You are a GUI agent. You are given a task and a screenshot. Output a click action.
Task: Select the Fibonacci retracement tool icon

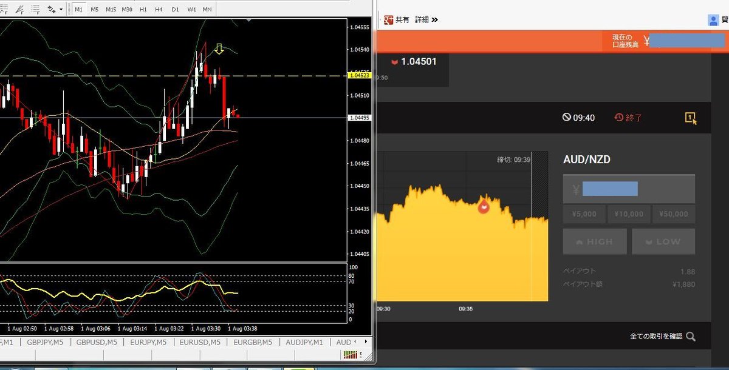point(35,10)
